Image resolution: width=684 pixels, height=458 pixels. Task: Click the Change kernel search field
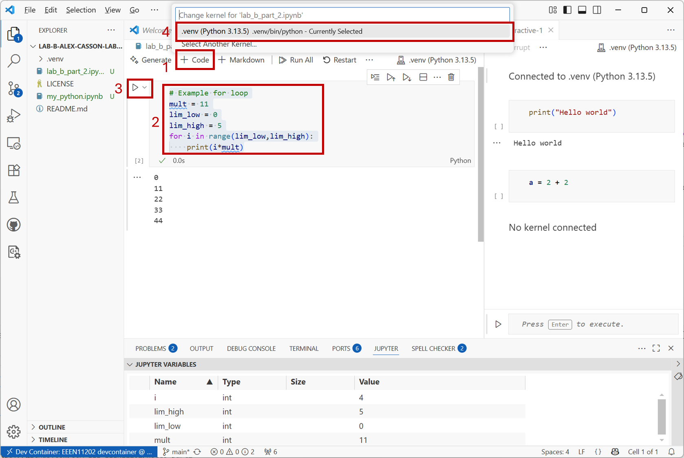click(342, 15)
